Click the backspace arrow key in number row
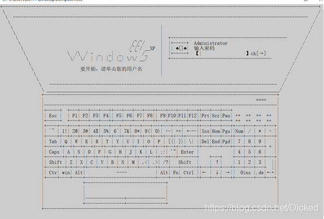 [x=191, y=131]
